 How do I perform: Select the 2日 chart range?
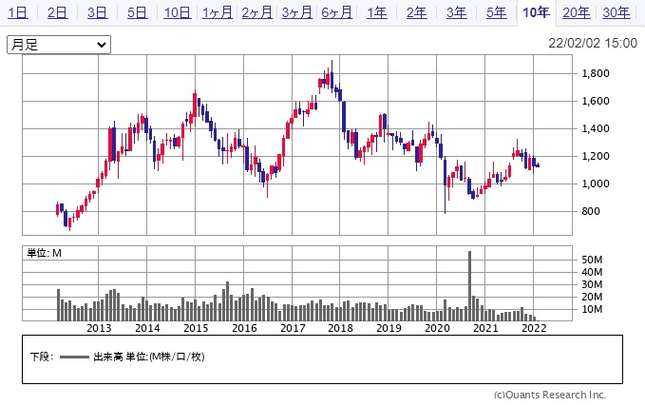57,12
